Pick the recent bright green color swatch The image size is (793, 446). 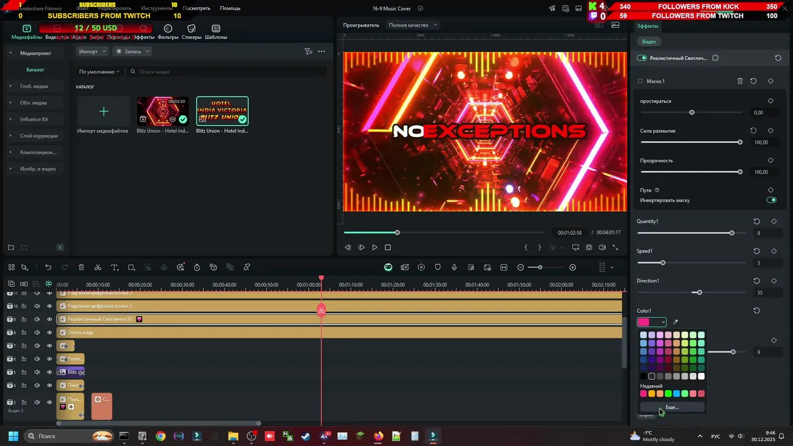coord(668,393)
